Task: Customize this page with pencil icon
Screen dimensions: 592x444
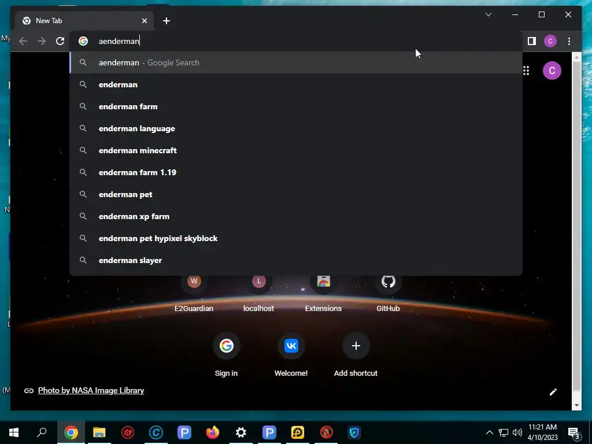Action: (x=553, y=392)
